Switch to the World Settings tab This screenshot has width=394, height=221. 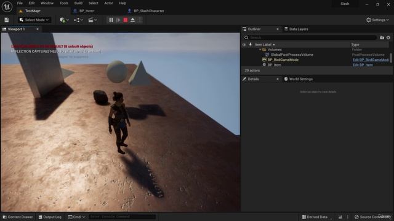(299, 79)
